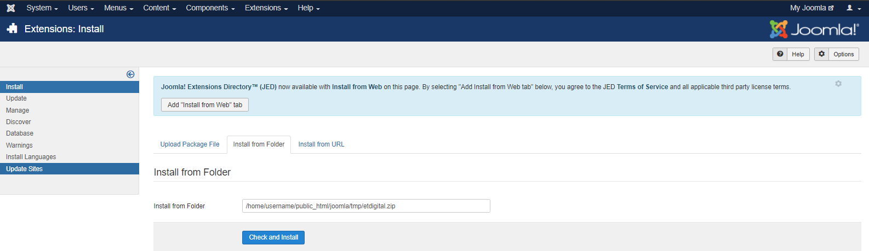Click Add "Install from Web" tab button
869x251 pixels.
pos(205,105)
